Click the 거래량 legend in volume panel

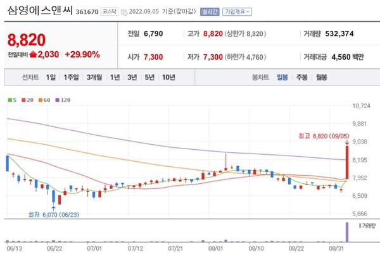(367, 226)
